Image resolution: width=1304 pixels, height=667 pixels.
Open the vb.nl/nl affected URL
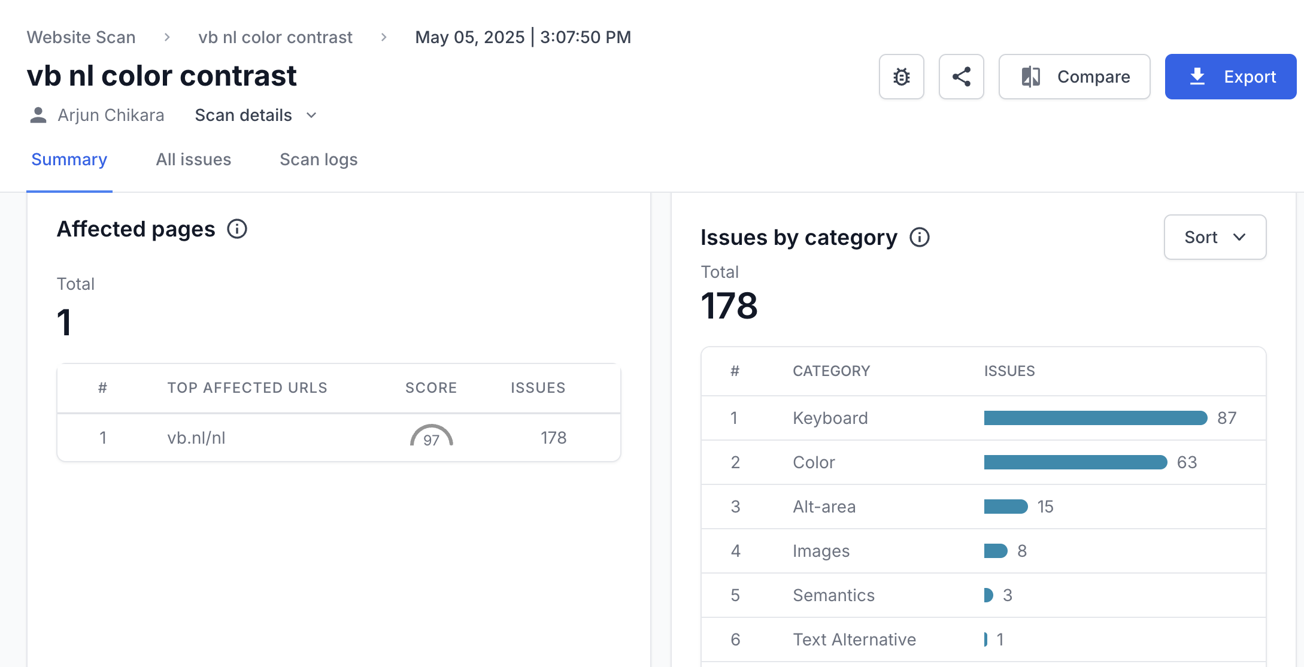tap(196, 438)
